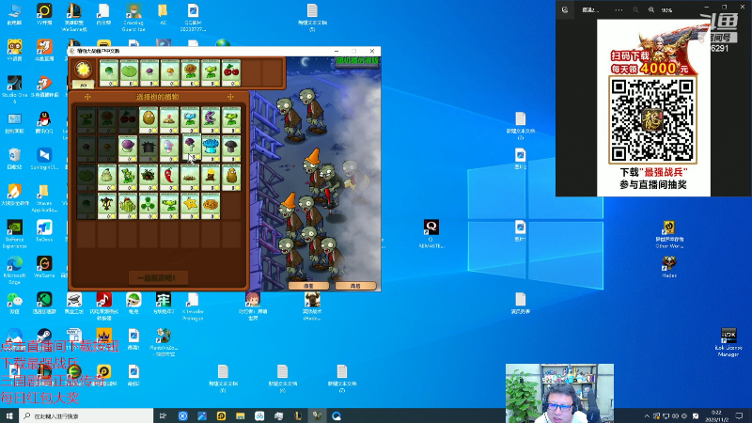Select the Repeater seed card

pyautogui.click(x=231, y=120)
